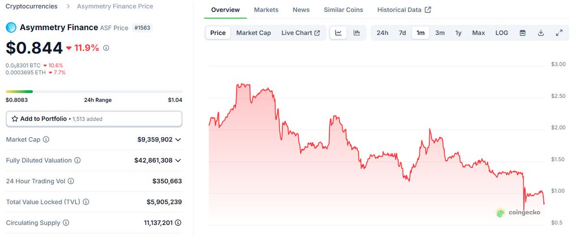Viewport: 577px width, 236px height.
Task: Click the $350,663 trading volume value
Action: click(167, 181)
